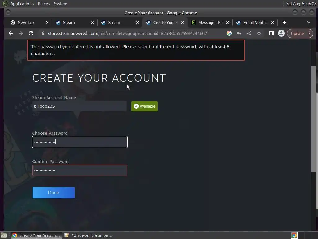This screenshot has height=239, width=318.
Task: Select Create Your Account taskbar entry
Action: tap(37, 235)
